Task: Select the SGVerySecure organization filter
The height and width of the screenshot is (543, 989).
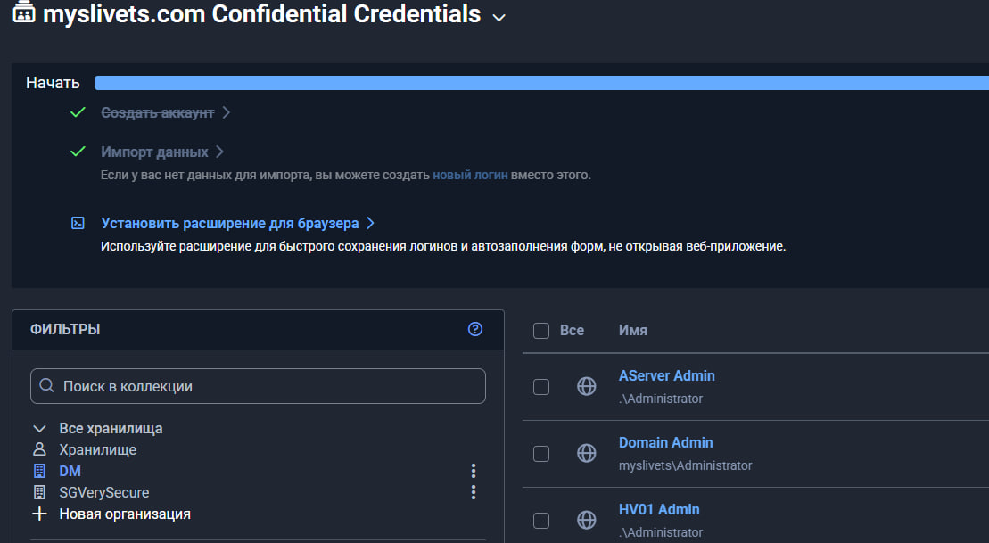Action: (103, 492)
